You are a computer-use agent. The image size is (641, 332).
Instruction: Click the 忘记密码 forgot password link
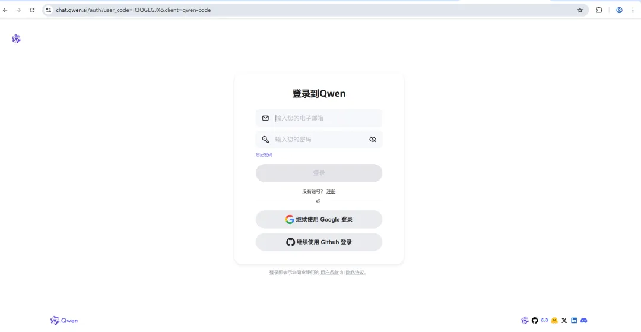[x=264, y=154]
